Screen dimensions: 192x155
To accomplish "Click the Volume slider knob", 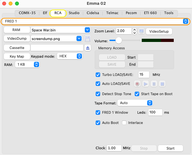I will coord(119,40).
